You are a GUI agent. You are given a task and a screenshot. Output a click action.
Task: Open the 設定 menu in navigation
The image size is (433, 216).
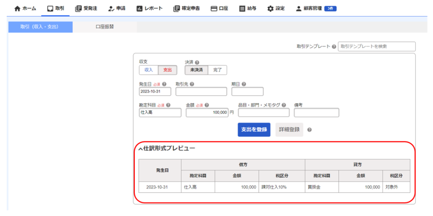coord(276,8)
